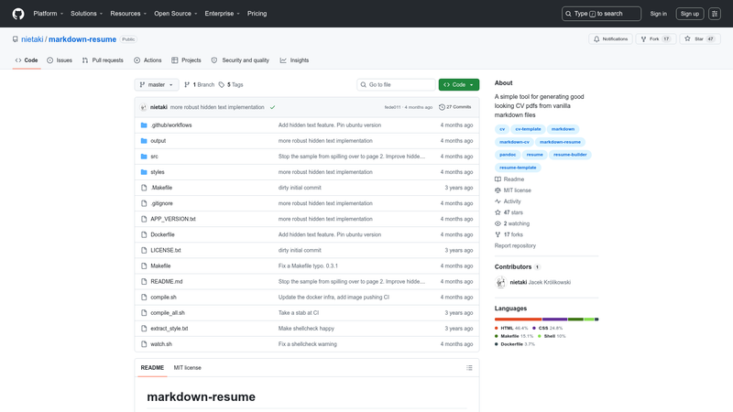Open LICENSE.txt file
The image size is (733, 412).
click(166, 250)
